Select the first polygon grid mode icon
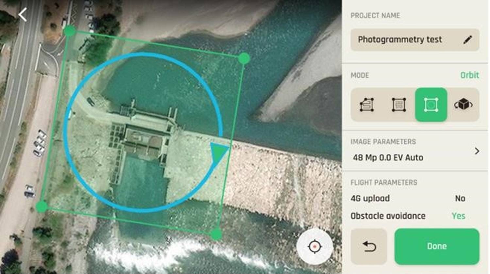This screenshot has width=490, height=274. 367,105
